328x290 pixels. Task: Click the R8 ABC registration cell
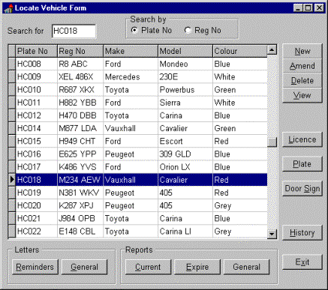click(80, 64)
